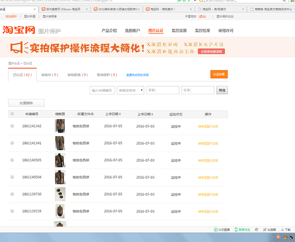
Task: Open 下载 download arrow in status bar
Action: coord(282,230)
